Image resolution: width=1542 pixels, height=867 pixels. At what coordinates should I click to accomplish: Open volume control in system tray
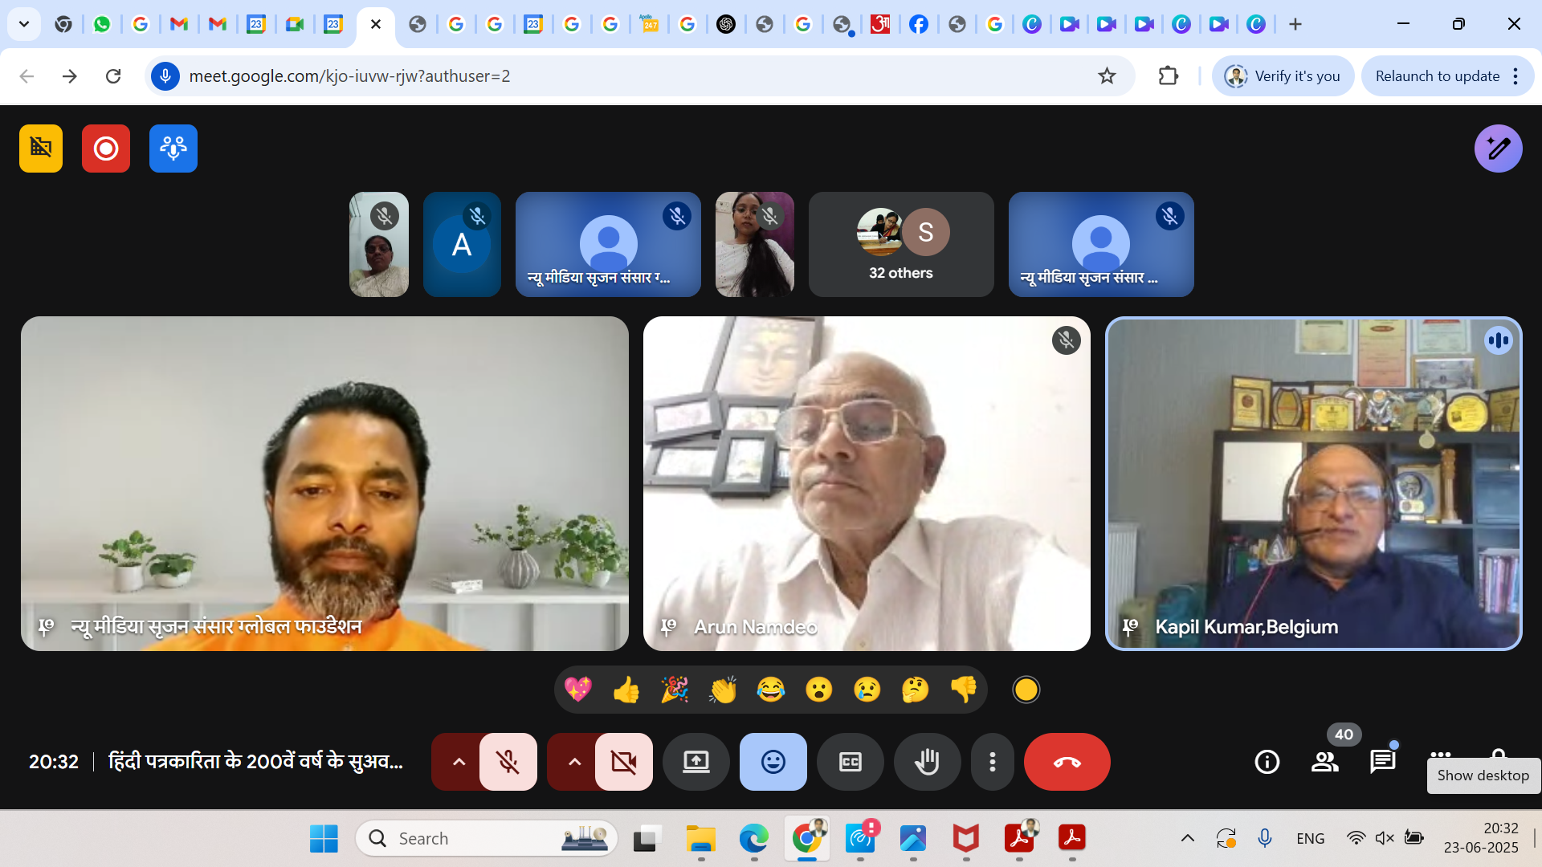(x=1385, y=839)
